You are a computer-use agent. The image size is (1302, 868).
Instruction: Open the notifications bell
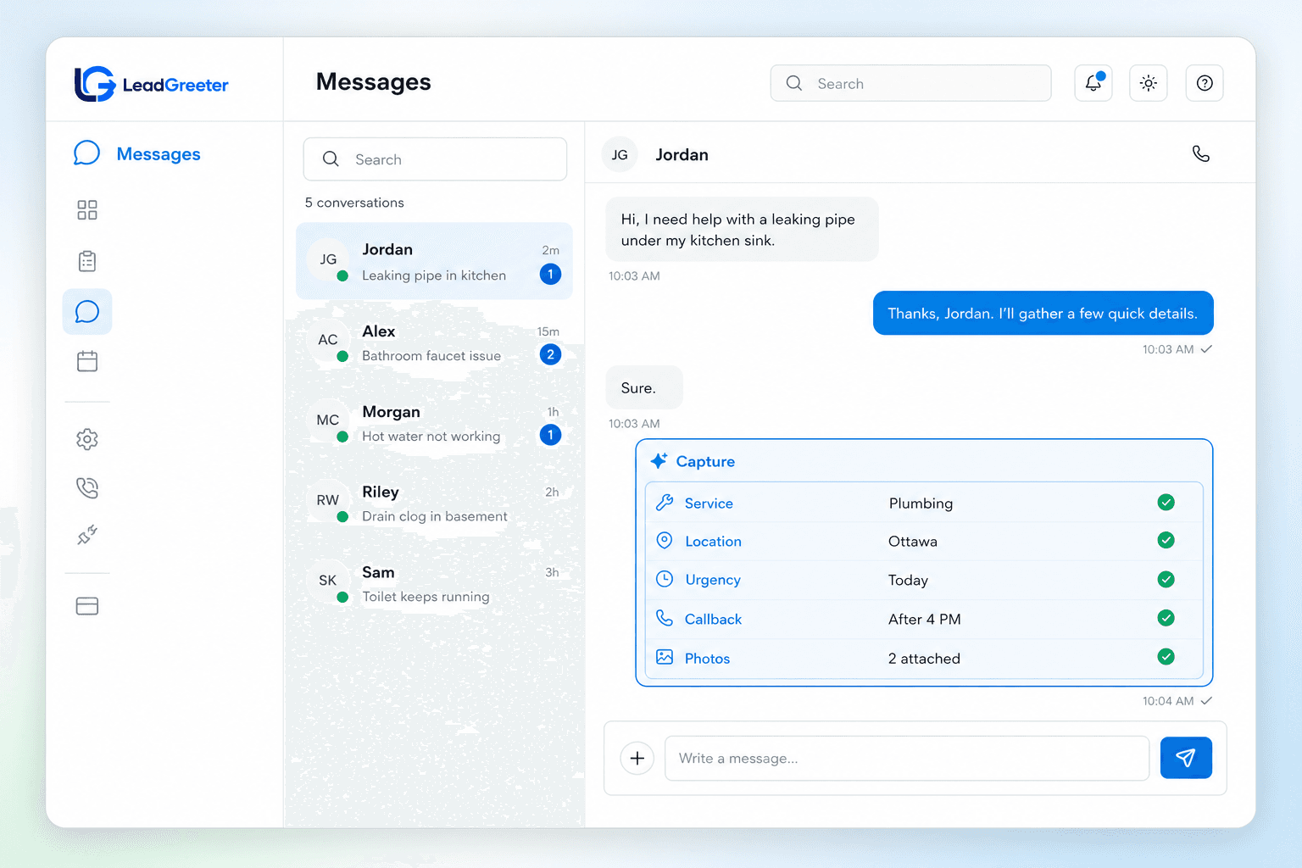1093,83
